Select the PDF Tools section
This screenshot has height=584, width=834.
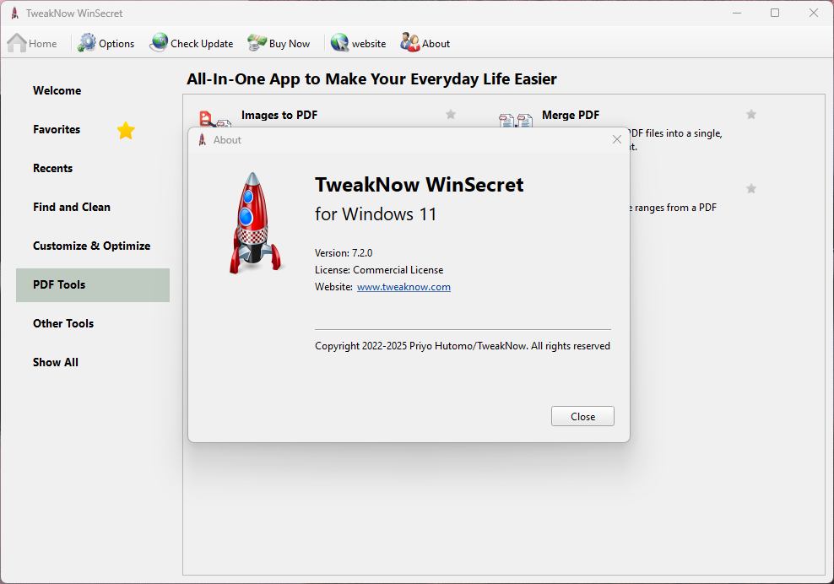coord(93,285)
